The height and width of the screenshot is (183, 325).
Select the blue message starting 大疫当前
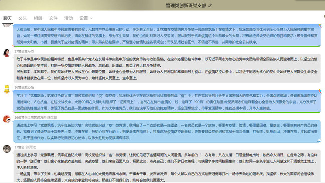(x=167, y=36)
